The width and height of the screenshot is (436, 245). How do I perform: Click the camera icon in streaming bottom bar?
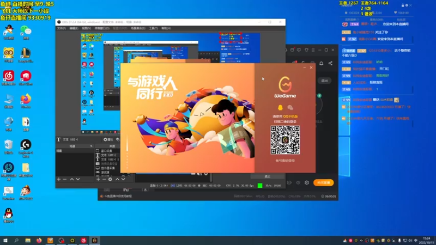(289, 182)
